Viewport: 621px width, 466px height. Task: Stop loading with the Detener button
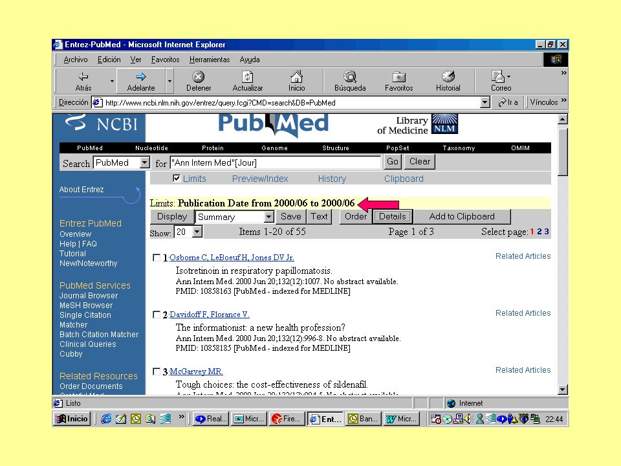tap(199, 82)
